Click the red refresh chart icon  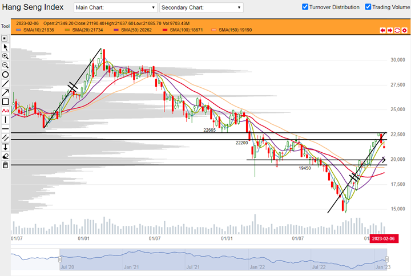397,30
